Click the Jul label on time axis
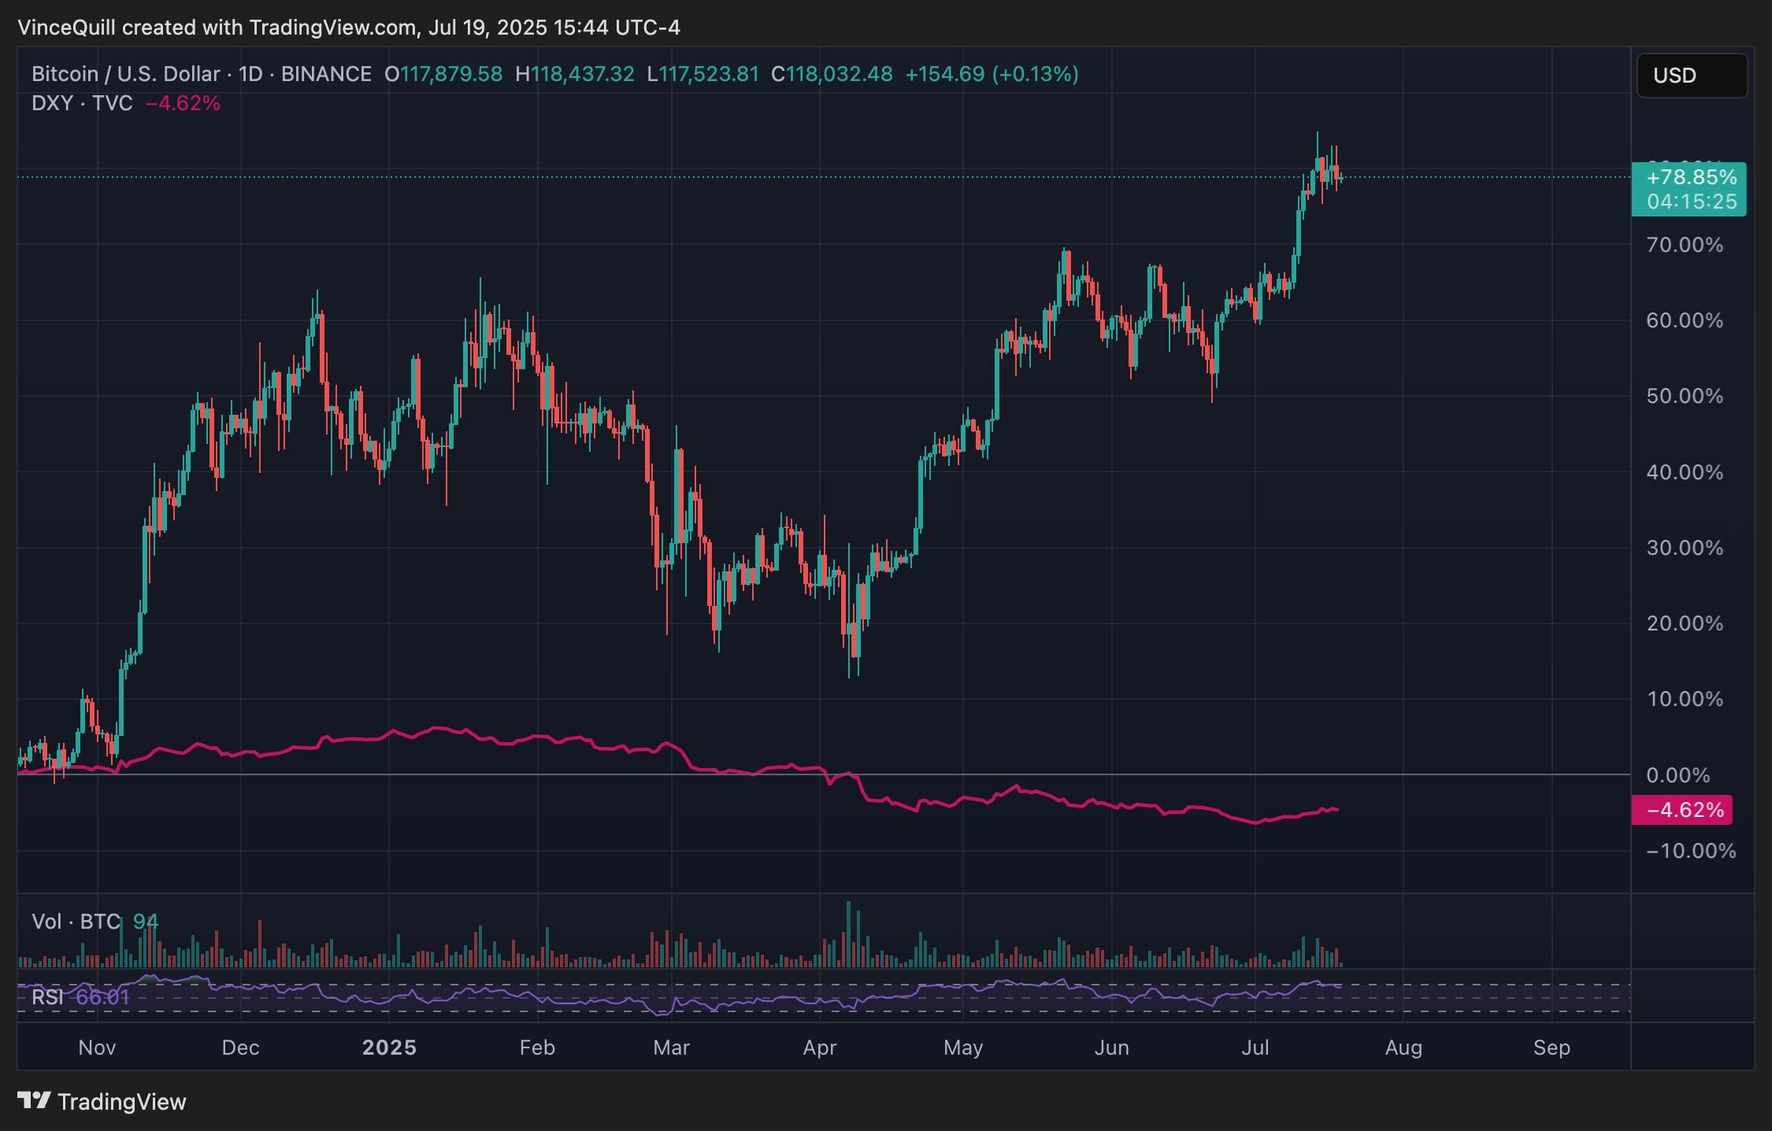This screenshot has height=1131, width=1772. click(x=1255, y=1048)
